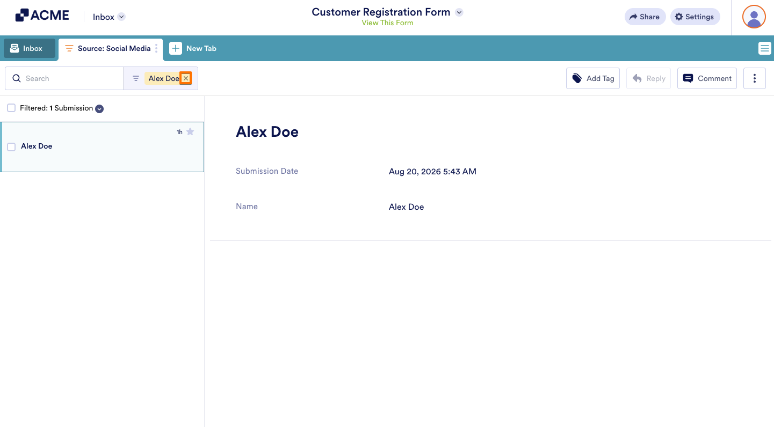
Task: Star the Alex Doe submission
Action: pyautogui.click(x=190, y=131)
